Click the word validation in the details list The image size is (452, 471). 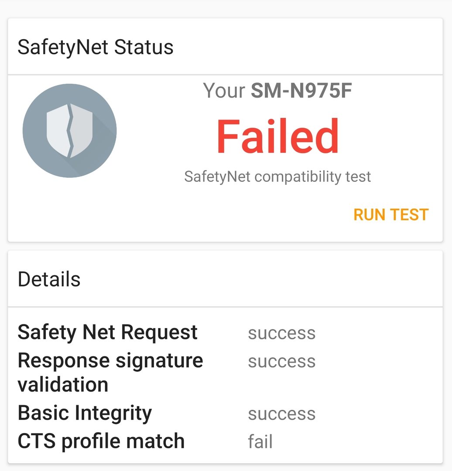pyautogui.click(x=63, y=385)
